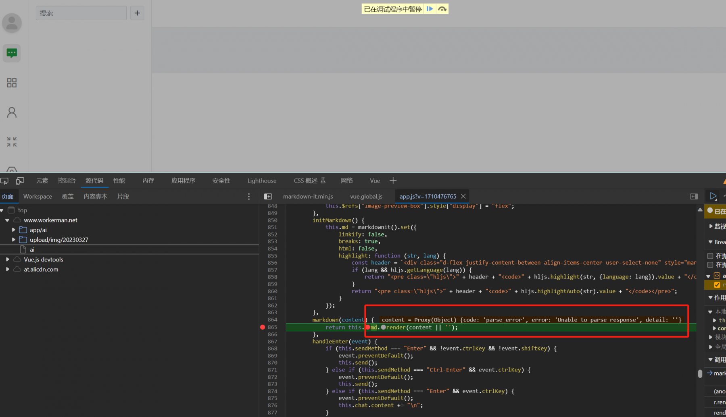Click the plus button next to search
The image size is (726, 417).
pyautogui.click(x=137, y=13)
